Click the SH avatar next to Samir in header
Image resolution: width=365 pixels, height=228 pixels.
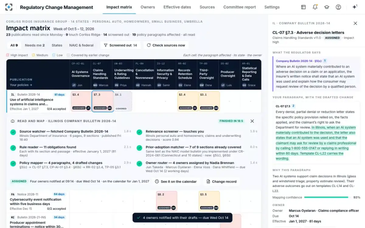click(x=159, y=85)
